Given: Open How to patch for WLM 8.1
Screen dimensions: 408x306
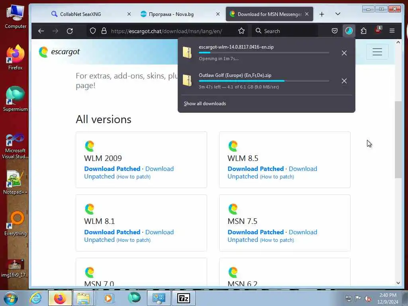Looking at the screenshot, I should (133, 240).
